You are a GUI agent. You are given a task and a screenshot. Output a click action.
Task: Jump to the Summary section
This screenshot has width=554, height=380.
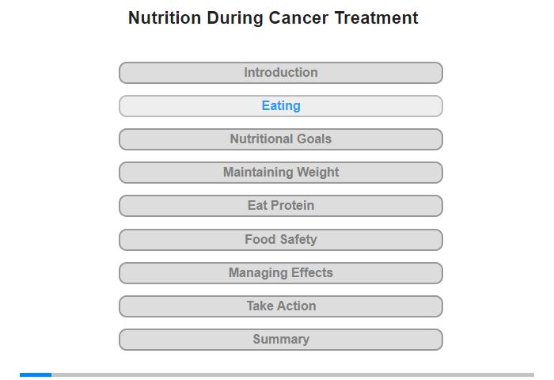[x=280, y=340]
